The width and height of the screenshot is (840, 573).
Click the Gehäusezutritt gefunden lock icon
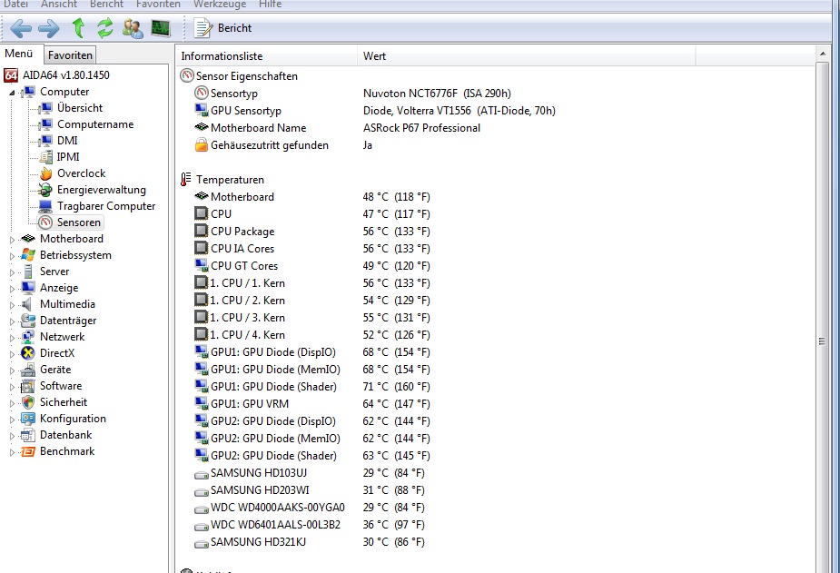pos(202,144)
